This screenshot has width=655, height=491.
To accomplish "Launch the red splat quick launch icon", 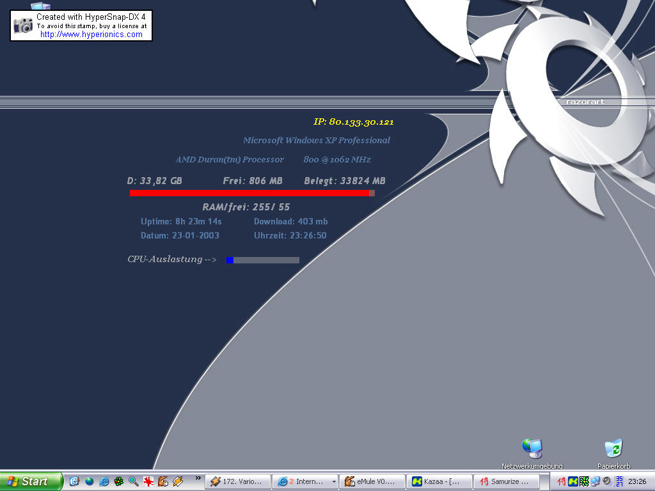I will 148,481.
